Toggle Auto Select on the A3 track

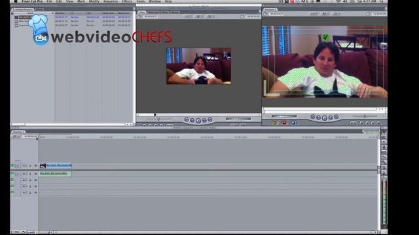coord(35,187)
